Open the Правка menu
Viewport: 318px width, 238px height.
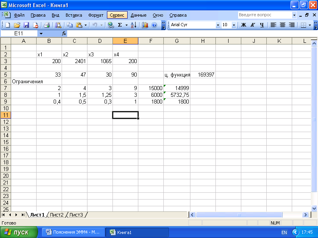[x=38, y=15]
